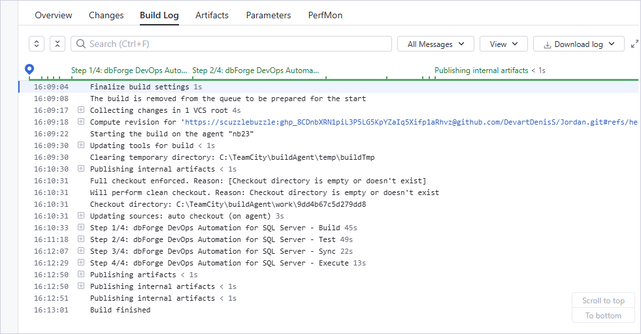The width and height of the screenshot is (641, 334).
Task: Open the View dropdown
Action: point(503,44)
